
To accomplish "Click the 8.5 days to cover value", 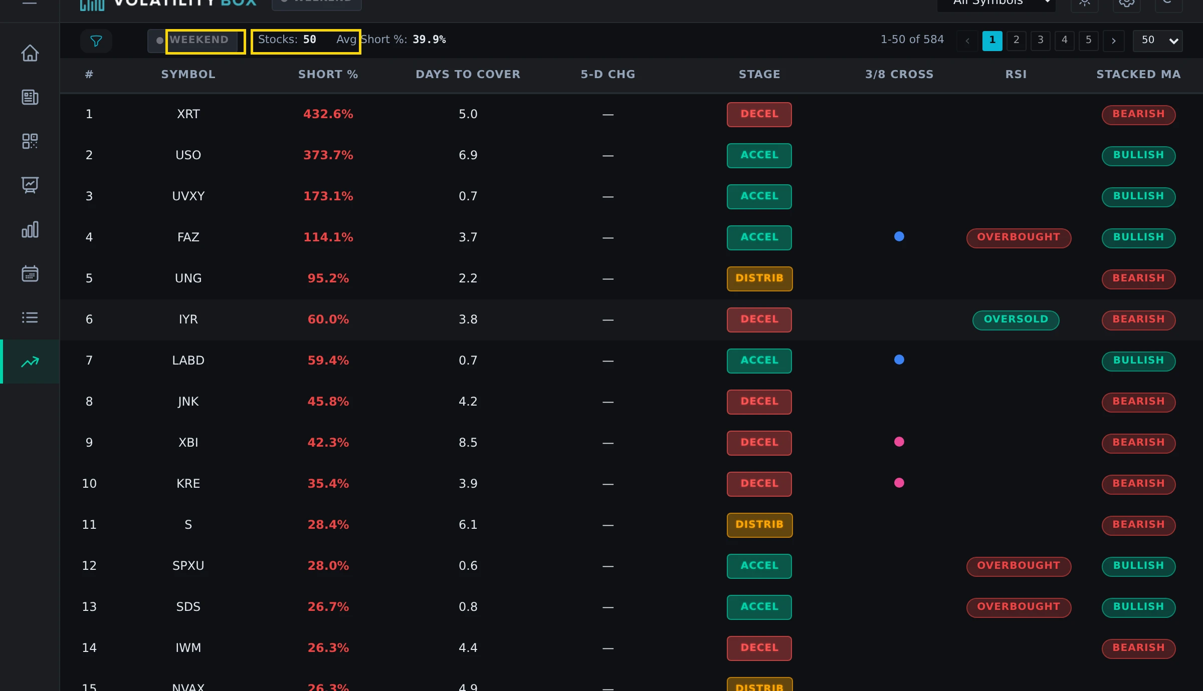I will tap(468, 443).
